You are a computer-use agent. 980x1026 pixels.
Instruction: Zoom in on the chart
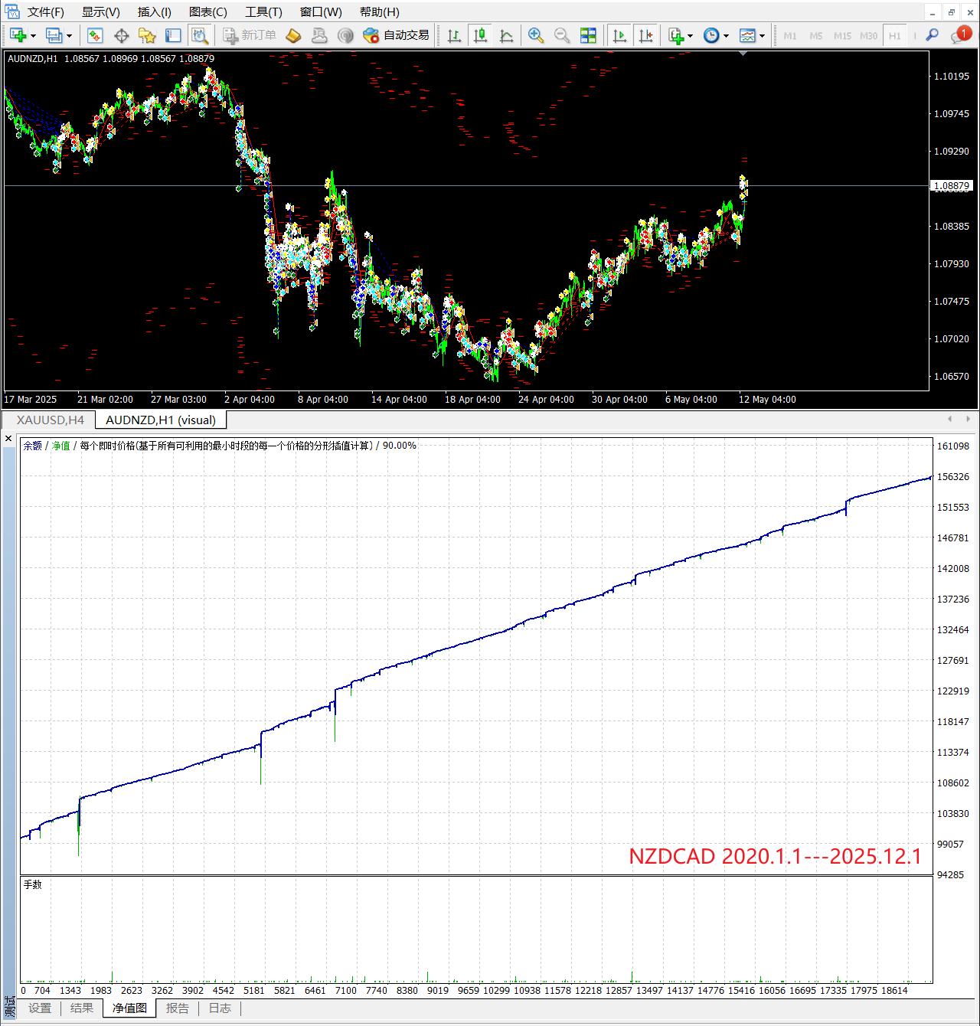coord(536,36)
